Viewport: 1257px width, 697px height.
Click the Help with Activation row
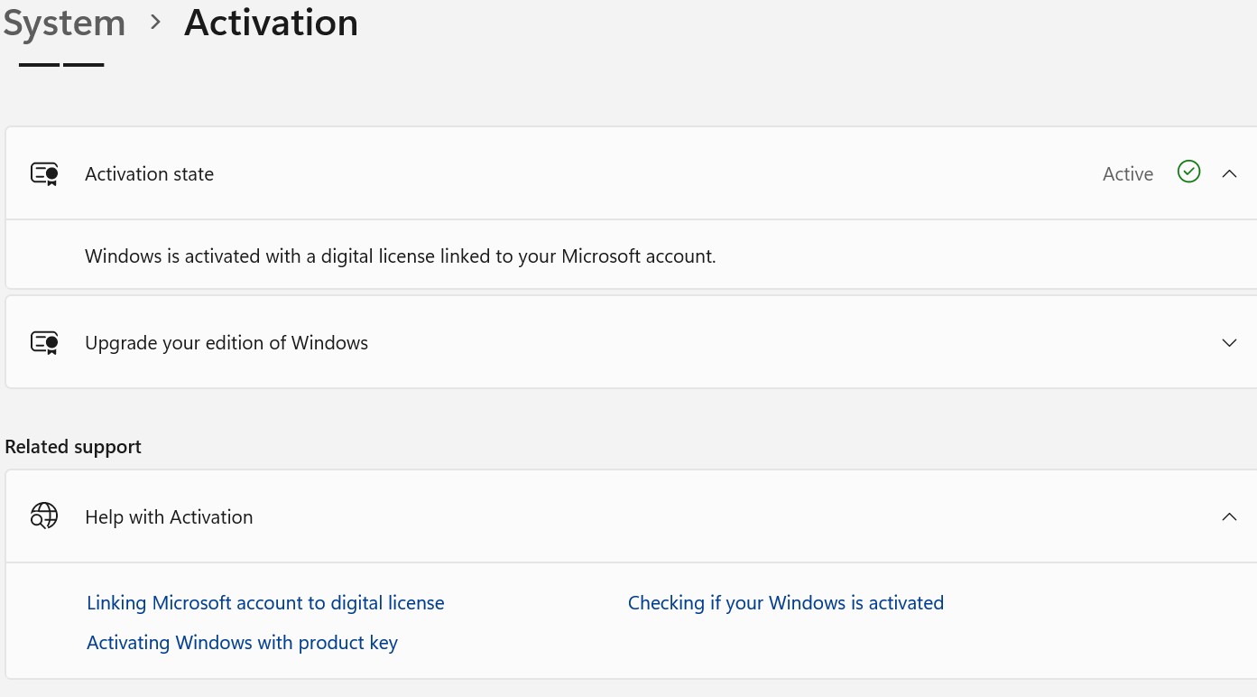click(541, 516)
